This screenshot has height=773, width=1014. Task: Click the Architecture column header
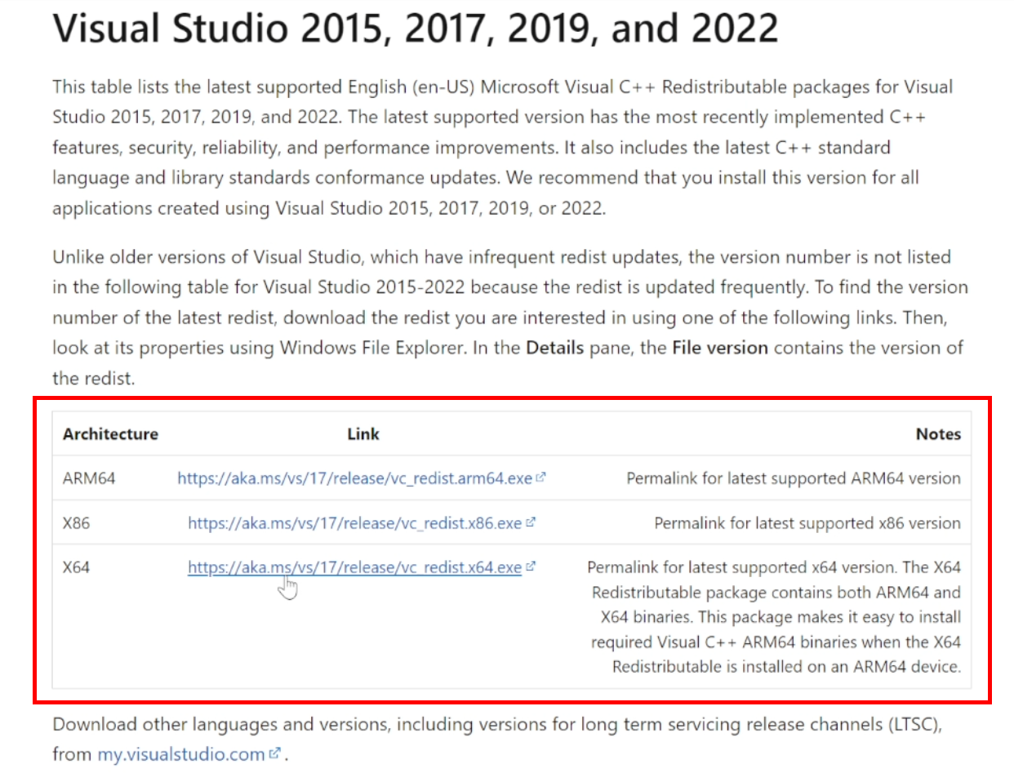(x=110, y=434)
